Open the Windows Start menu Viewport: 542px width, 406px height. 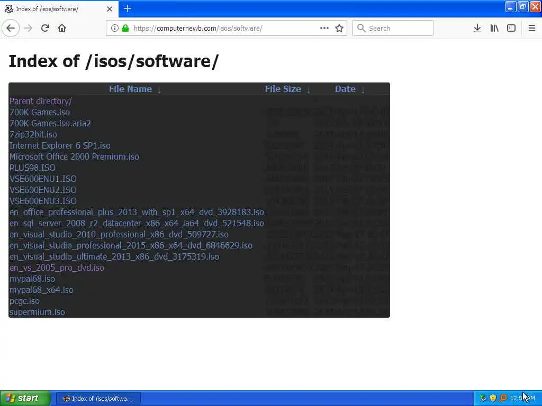(25, 398)
